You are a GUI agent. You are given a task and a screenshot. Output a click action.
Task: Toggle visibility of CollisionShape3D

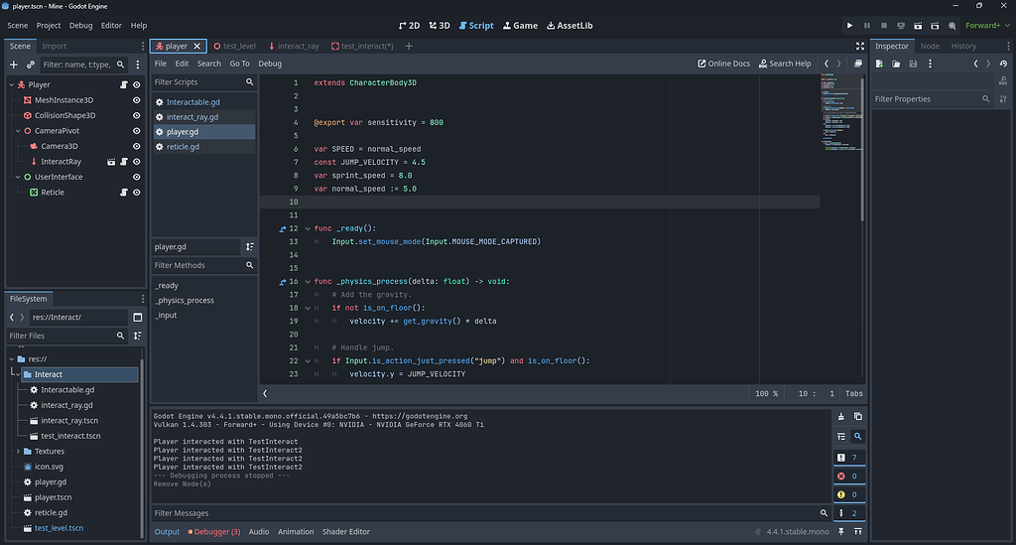click(x=137, y=115)
